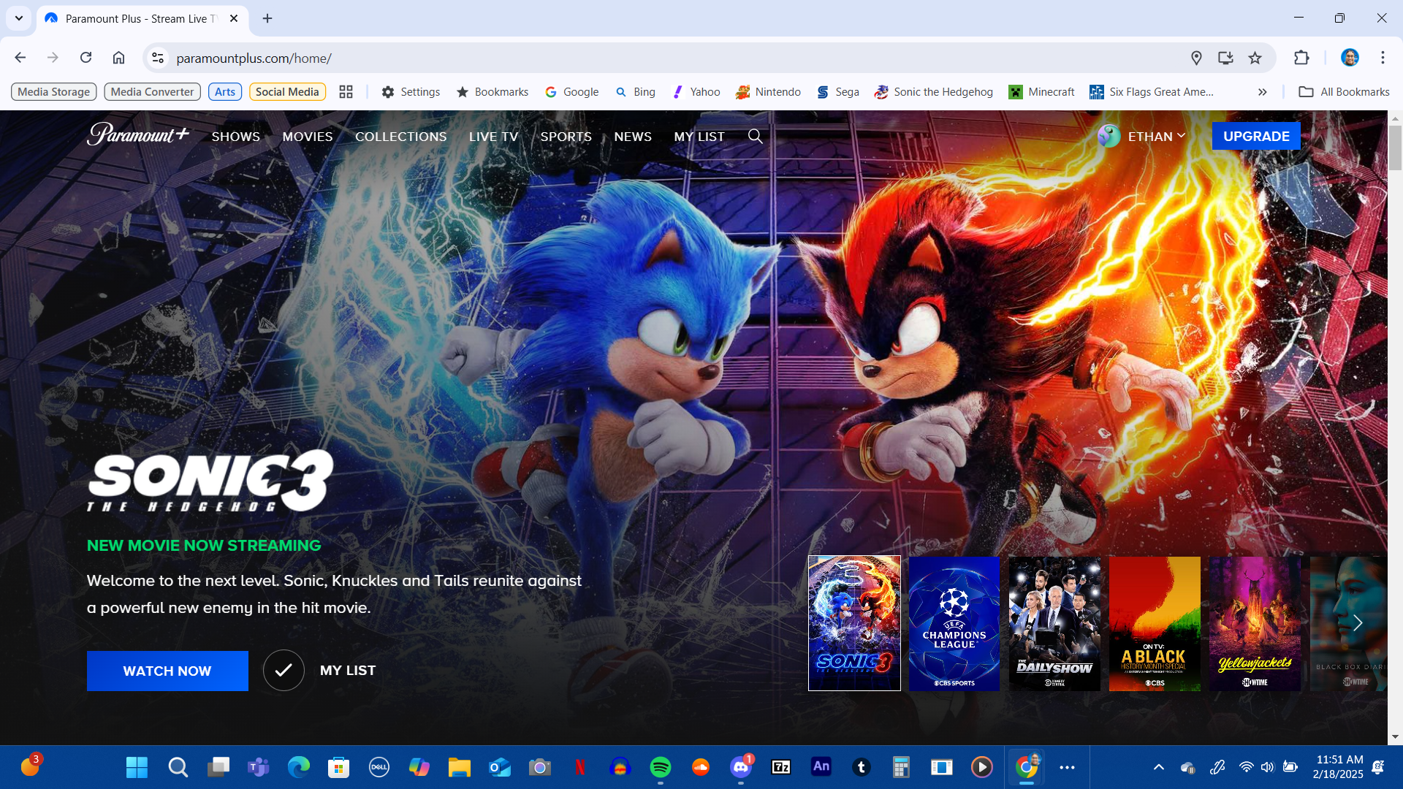The image size is (1403, 789).
Task: Open the Sports section
Action: [566, 137]
